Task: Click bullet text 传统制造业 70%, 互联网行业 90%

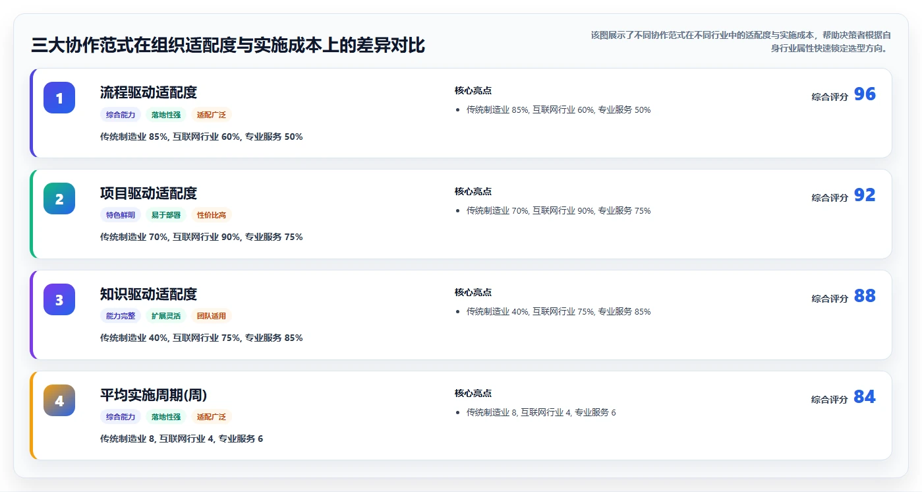Action: click(559, 211)
